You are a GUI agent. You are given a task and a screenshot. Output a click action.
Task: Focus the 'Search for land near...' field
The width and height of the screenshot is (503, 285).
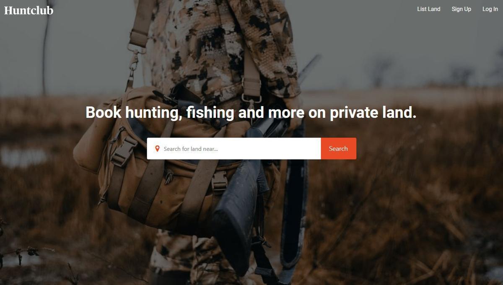pos(234,148)
